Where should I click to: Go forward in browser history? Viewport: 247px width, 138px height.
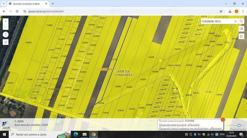10,11
